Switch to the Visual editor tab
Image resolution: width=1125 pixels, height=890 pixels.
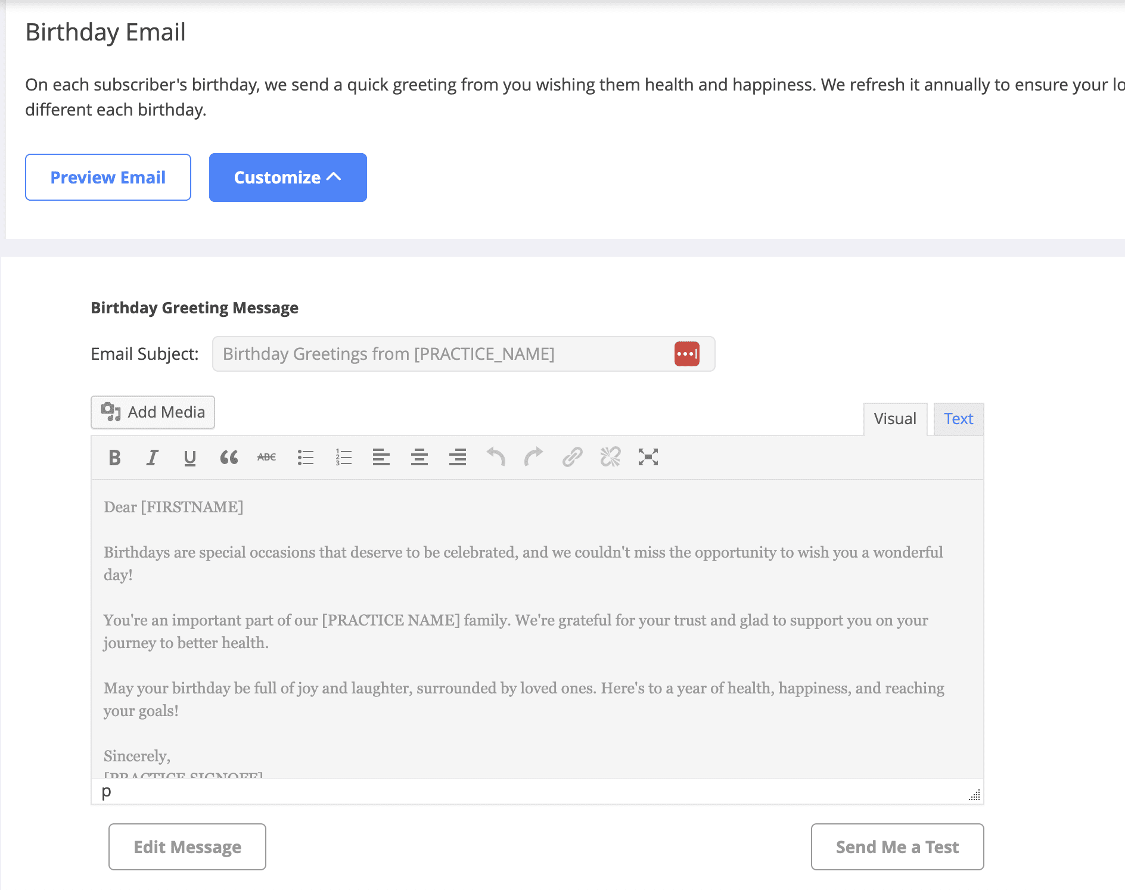pos(895,419)
